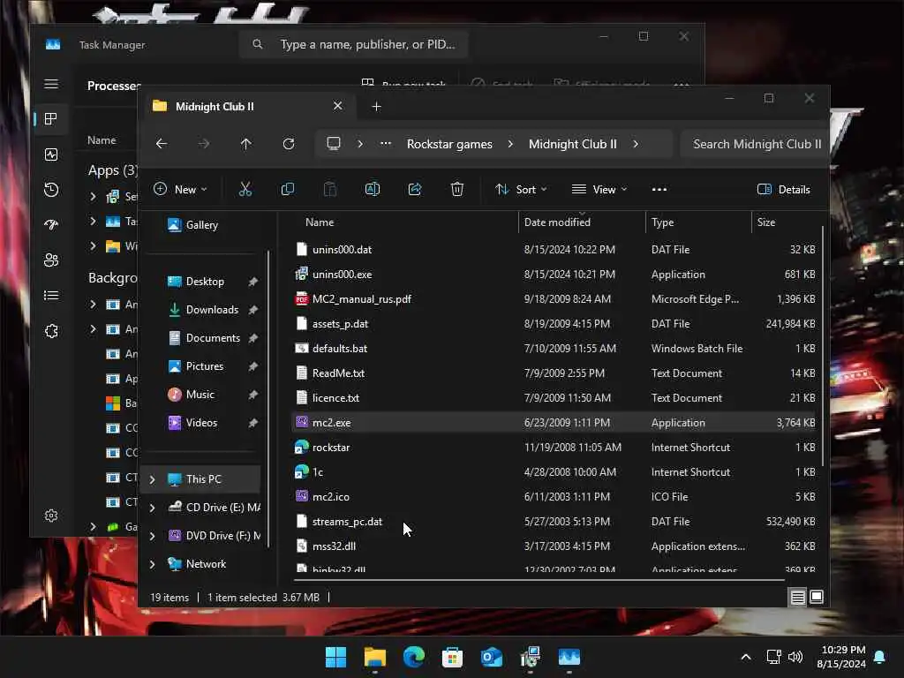Click the vertical scrollbar of file list
This screenshot has height=678, width=904.
[x=822, y=346]
